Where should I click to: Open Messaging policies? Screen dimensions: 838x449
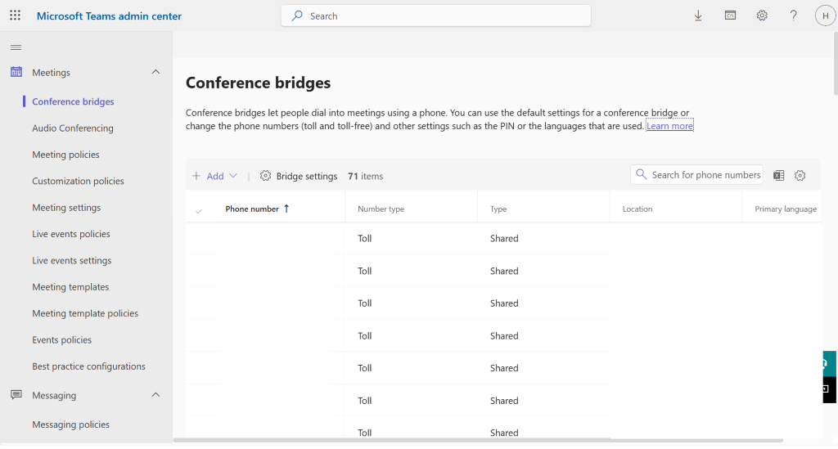70,424
